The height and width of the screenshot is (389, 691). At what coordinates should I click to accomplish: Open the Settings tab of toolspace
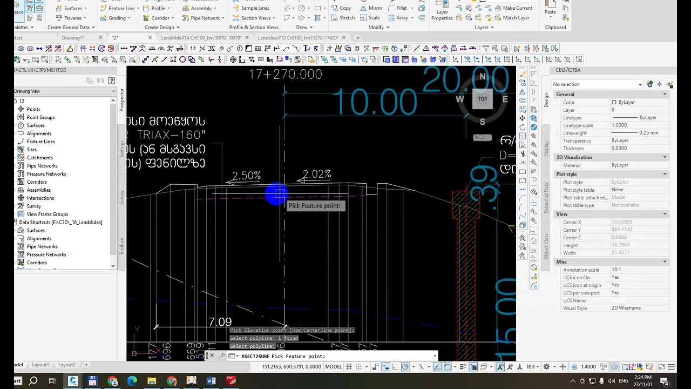tap(122, 148)
